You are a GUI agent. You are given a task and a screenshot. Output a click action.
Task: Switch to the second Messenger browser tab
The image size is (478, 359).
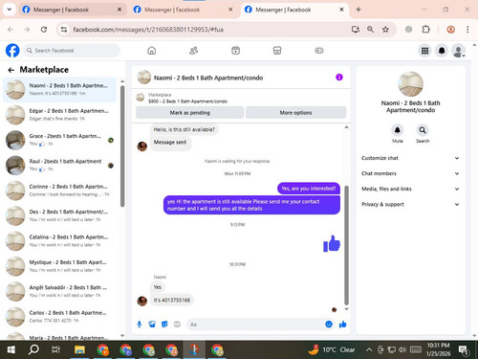coord(183,10)
